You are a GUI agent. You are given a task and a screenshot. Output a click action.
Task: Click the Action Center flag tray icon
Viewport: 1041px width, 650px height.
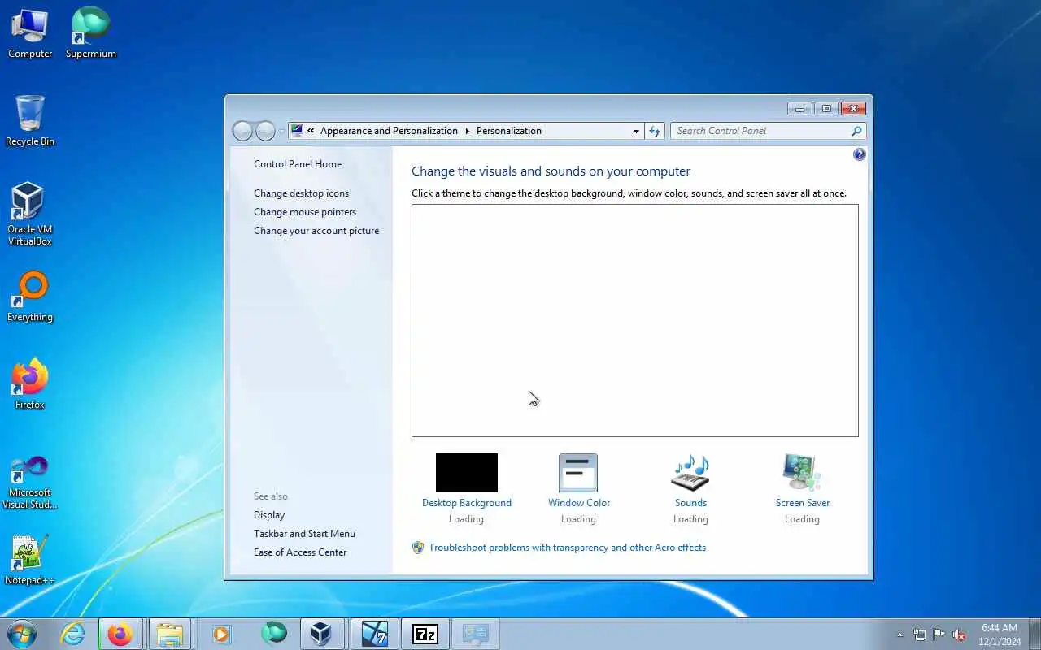[939, 635]
